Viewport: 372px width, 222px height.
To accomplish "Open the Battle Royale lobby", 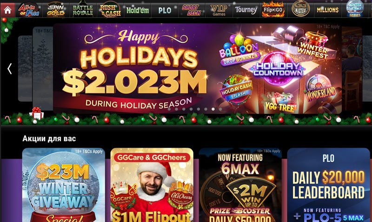I will (83, 10).
